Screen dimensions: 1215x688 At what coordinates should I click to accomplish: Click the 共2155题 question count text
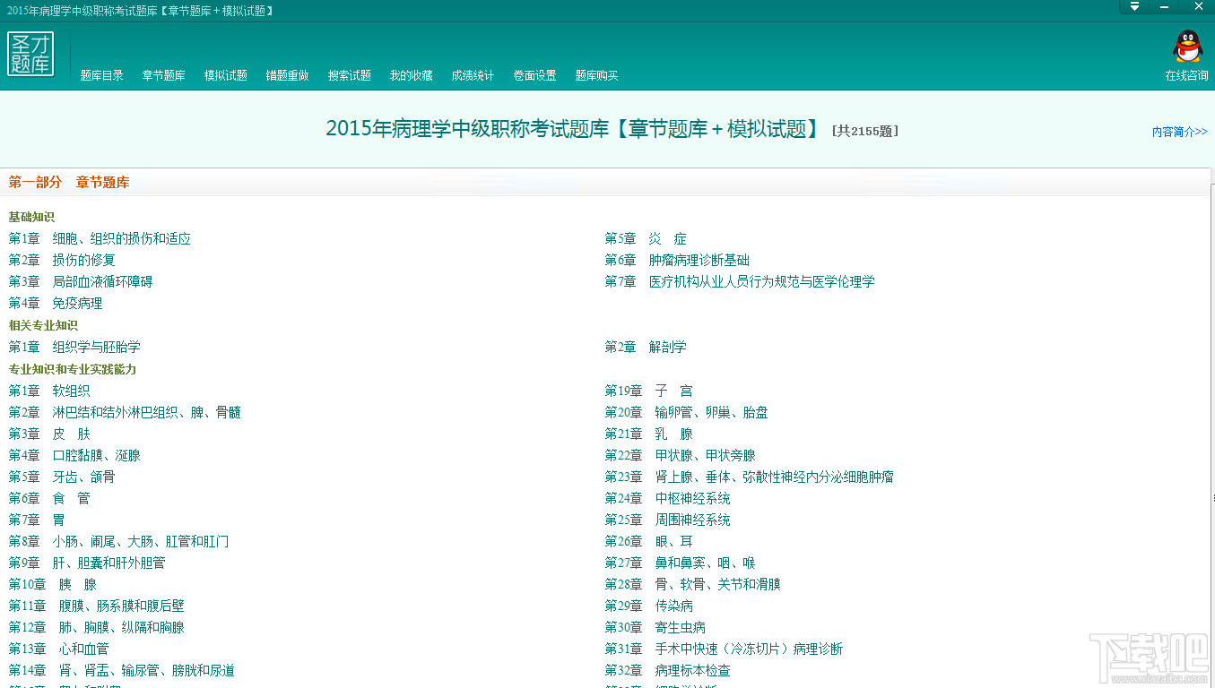click(x=865, y=131)
